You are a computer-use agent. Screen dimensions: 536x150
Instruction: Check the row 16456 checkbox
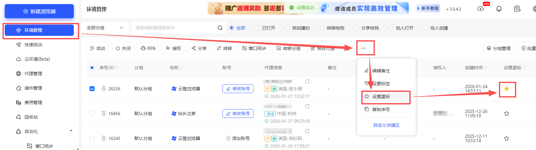tap(92, 114)
